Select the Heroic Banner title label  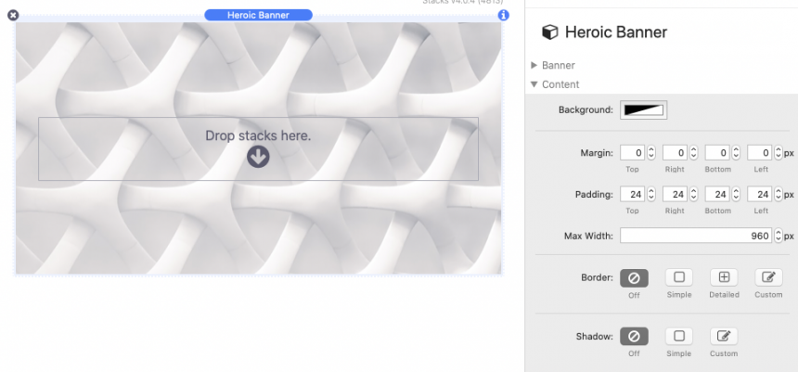[258, 15]
